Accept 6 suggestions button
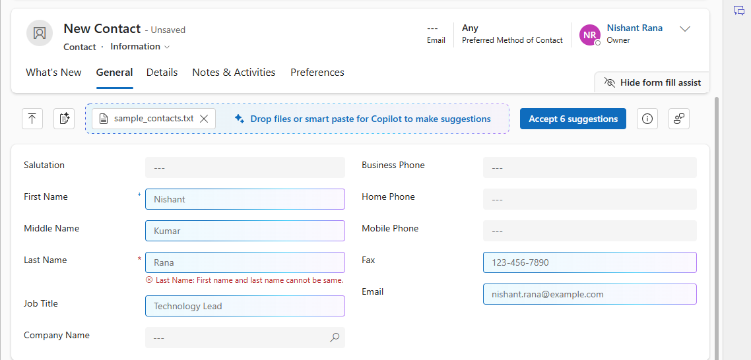This screenshot has width=751, height=360. click(x=573, y=119)
